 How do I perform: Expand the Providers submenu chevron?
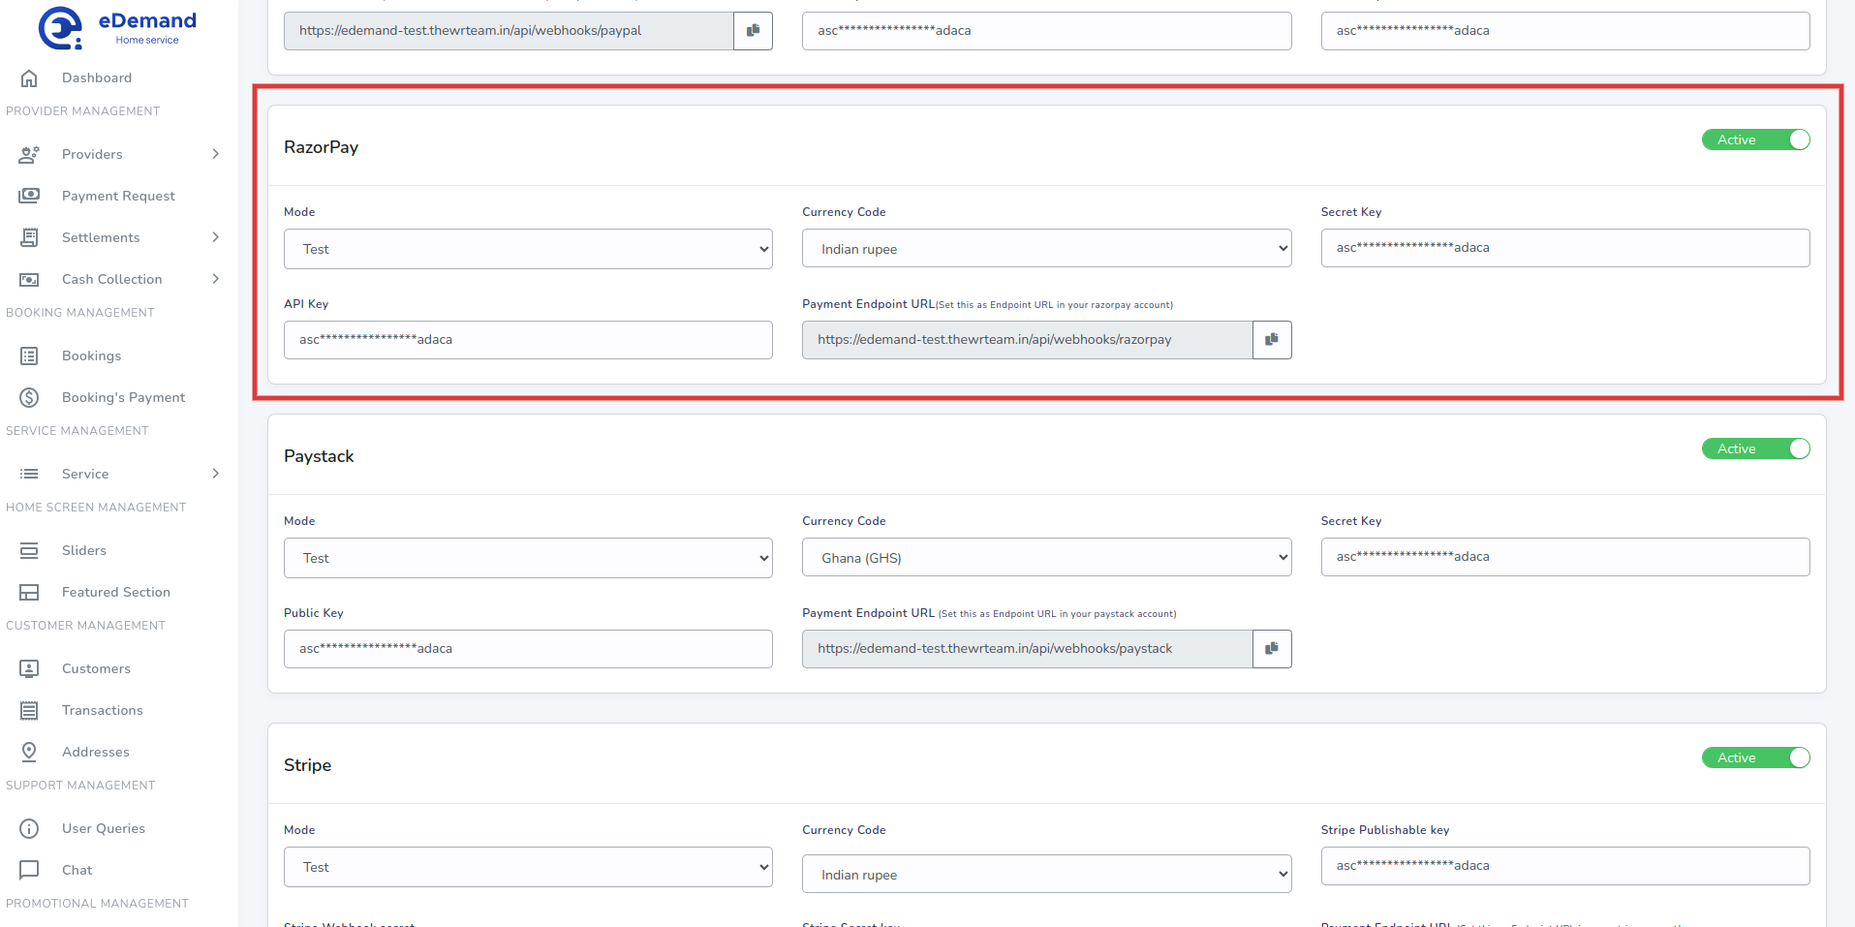click(x=216, y=154)
